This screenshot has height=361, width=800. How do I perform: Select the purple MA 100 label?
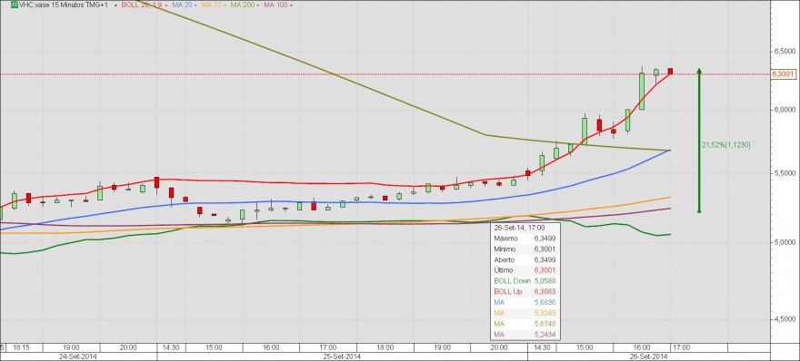pyautogui.click(x=275, y=5)
